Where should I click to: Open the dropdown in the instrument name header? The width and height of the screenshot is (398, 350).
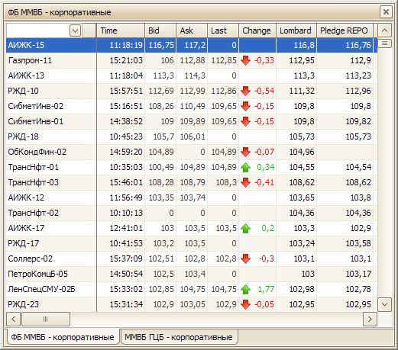tap(75, 31)
